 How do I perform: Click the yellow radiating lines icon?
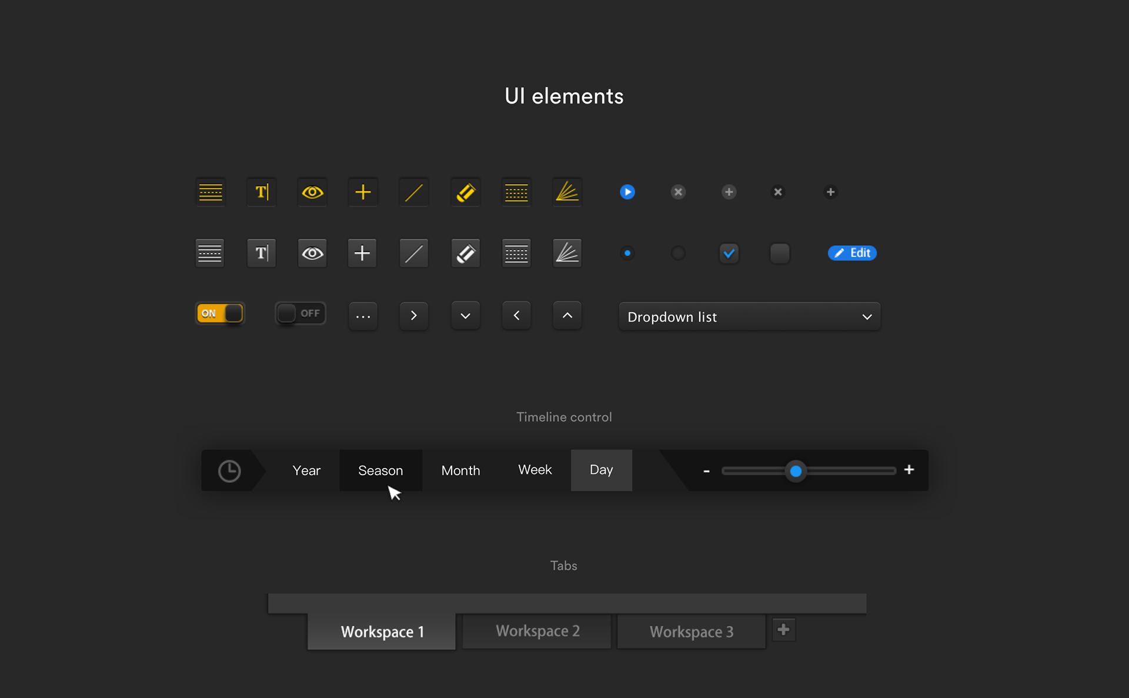pyautogui.click(x=567, y=192)
